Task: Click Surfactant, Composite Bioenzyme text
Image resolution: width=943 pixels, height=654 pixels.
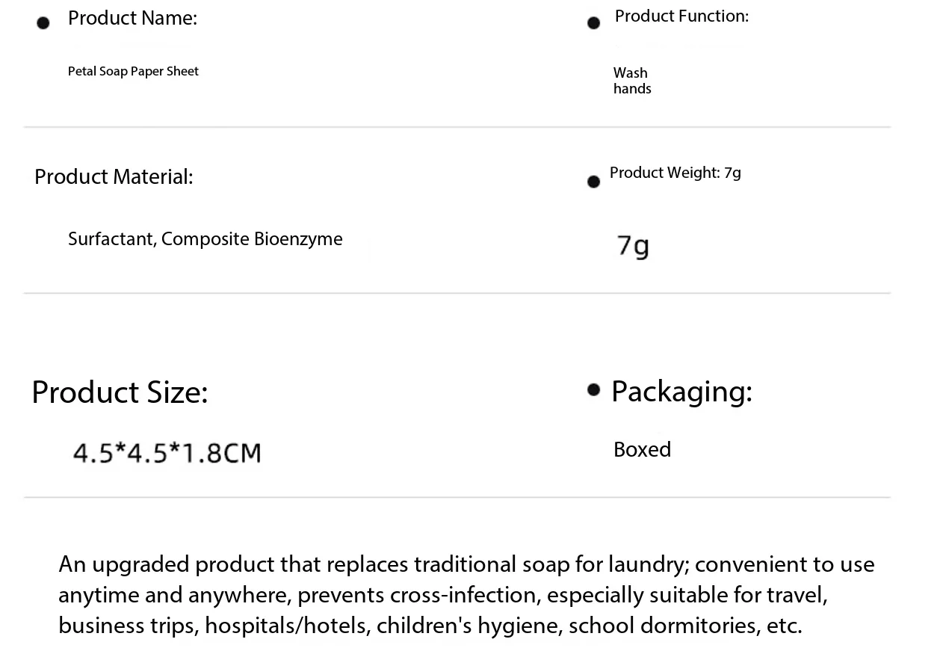Action: [x=205, y=239]
